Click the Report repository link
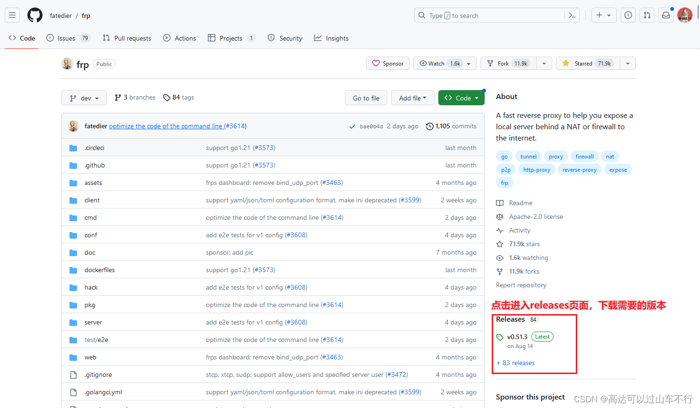Screen dimensions: 700x408 click(521, 285)
